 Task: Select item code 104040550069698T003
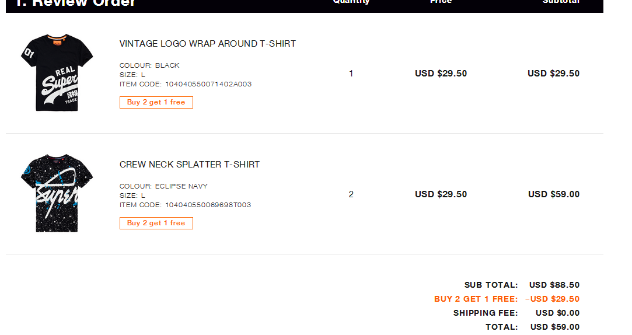coord(208,205)
